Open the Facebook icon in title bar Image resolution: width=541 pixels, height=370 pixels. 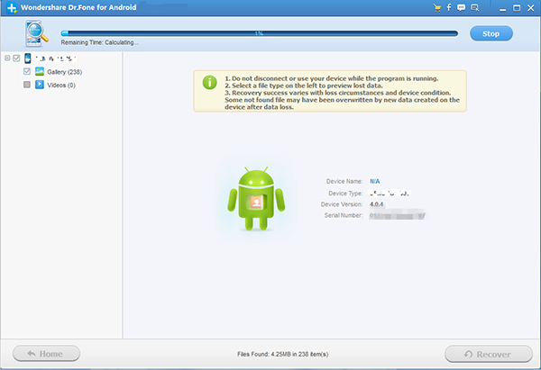449,7
